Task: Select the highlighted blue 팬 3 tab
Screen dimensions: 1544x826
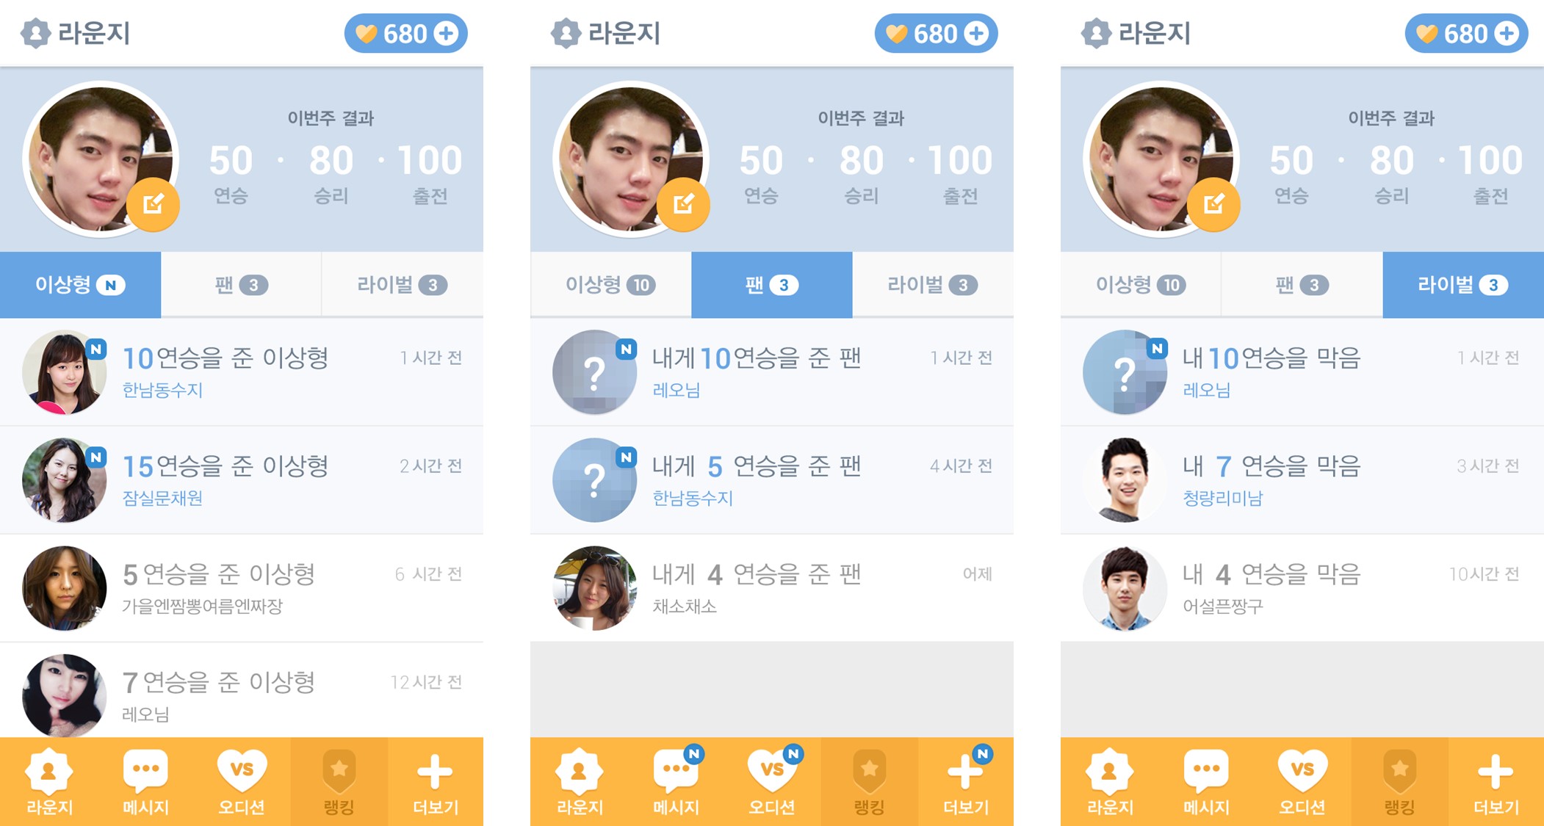Action: [x=771, y=285]
